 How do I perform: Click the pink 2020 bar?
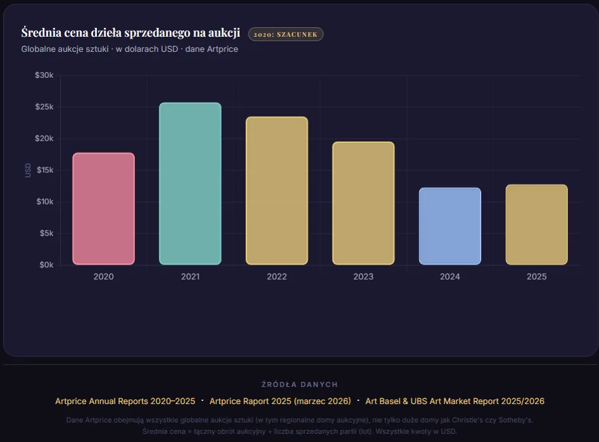[103, 208]
